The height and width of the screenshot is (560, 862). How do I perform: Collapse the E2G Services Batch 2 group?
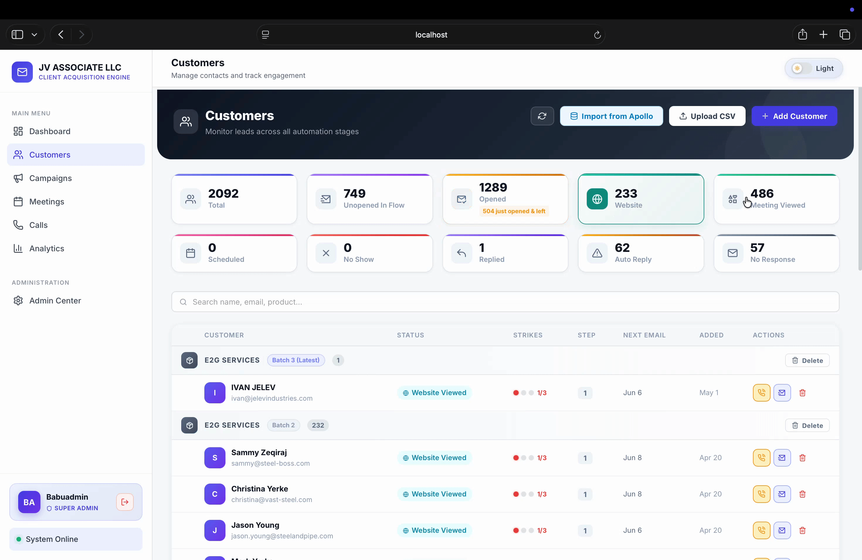(189, 425)
